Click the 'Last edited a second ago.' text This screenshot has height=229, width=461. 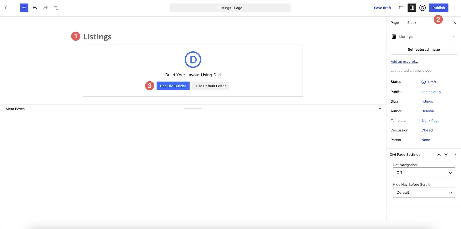point(411,71)
